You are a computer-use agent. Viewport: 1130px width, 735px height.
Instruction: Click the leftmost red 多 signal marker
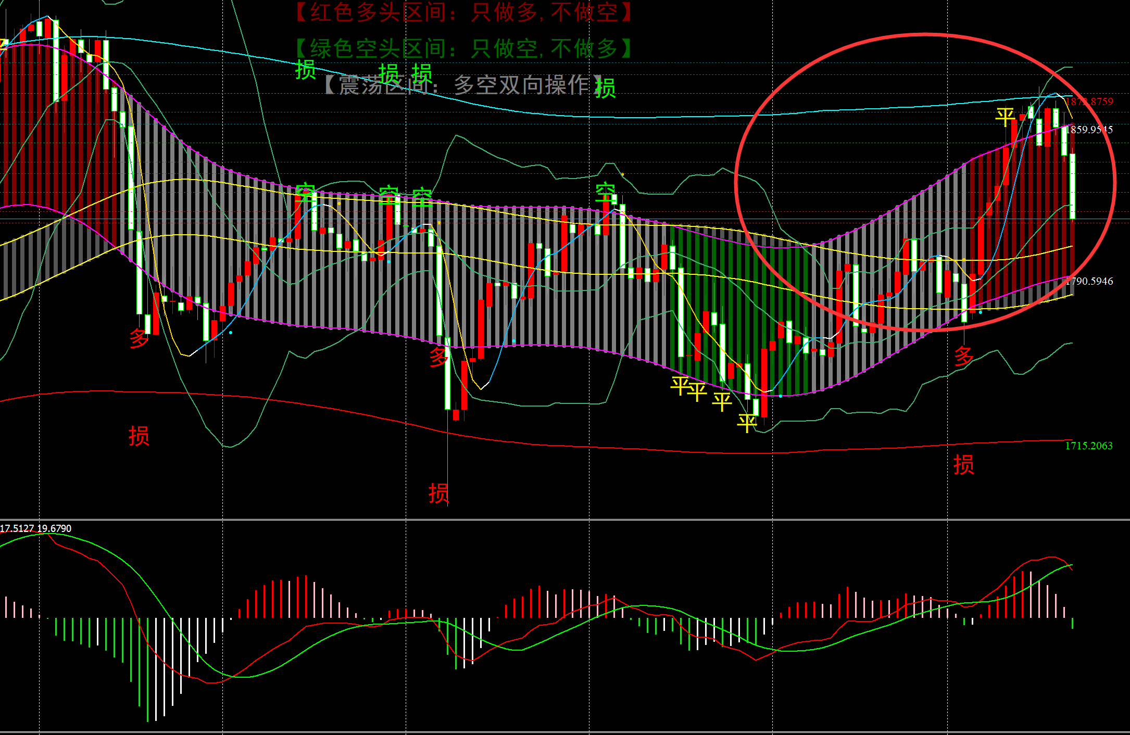[x=139, y=338]
